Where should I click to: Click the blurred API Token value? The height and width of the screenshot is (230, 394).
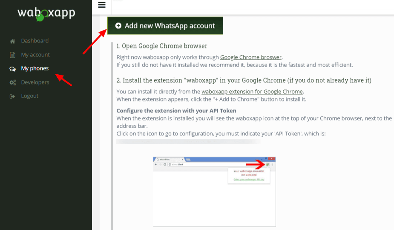pyautogui.click(x=188, y=141)
